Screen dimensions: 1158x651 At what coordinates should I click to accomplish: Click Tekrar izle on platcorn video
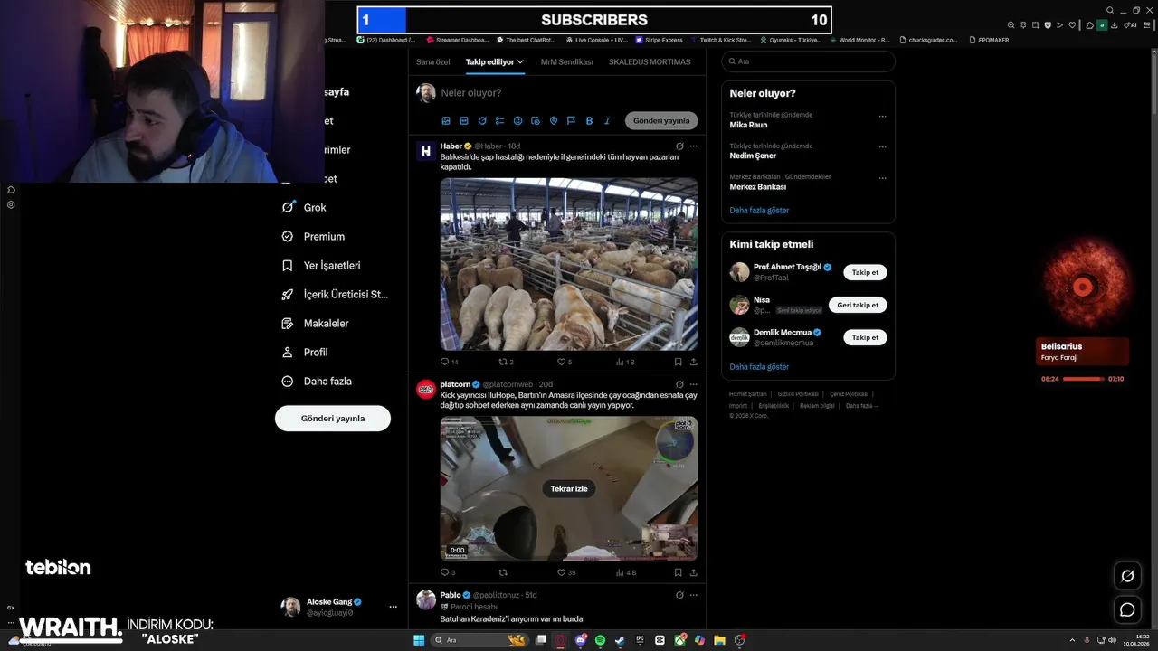(569, 488)
